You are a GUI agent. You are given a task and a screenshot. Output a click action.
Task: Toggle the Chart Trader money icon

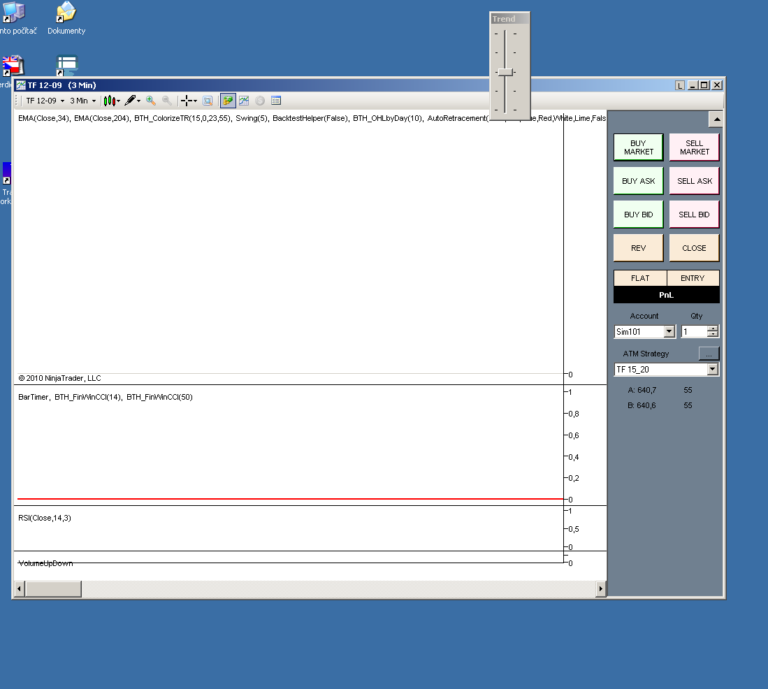tap(228, 101)
